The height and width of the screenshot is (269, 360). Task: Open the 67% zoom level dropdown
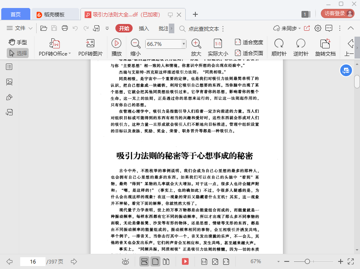coord(278,262)
